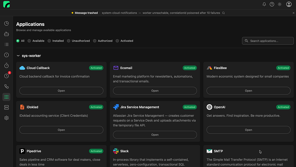Click the Pipedrive P logo

22,151
